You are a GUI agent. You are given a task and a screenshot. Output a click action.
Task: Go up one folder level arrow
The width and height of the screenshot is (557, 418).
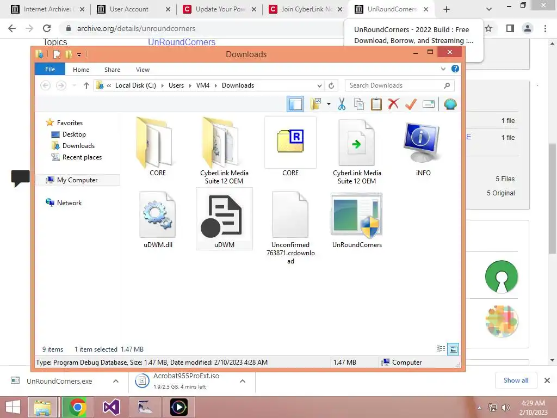coord(86,85)
